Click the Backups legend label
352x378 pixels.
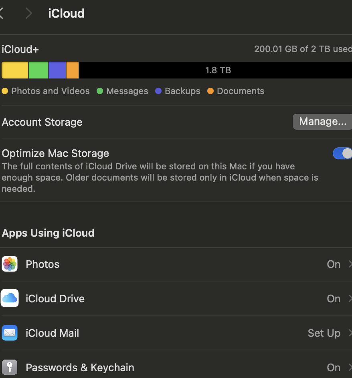(182, 91)
